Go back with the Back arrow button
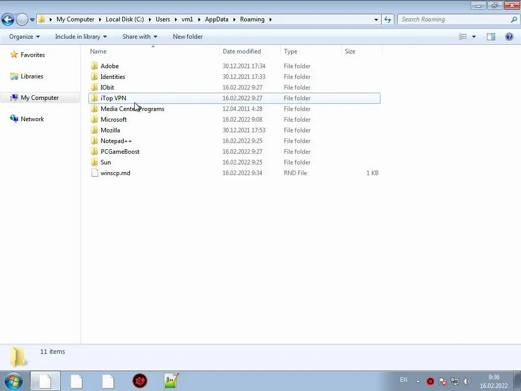Image resolution: width=521 pixels, height=391 pixels. tap(8, 19)
